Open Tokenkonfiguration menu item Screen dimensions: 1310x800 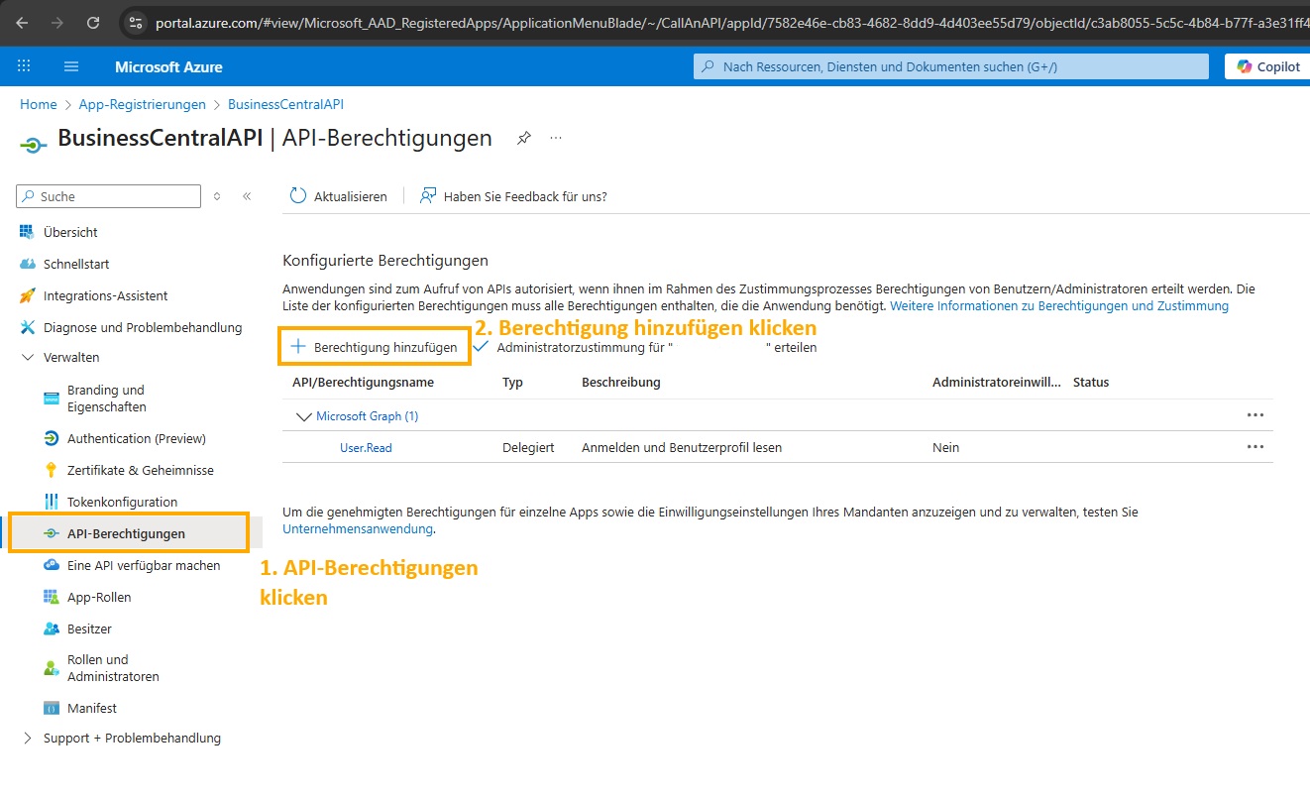coord(122,502)
